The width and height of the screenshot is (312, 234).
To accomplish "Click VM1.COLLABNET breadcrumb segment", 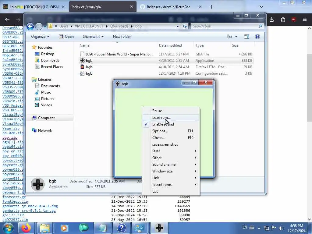I will 89,26.
